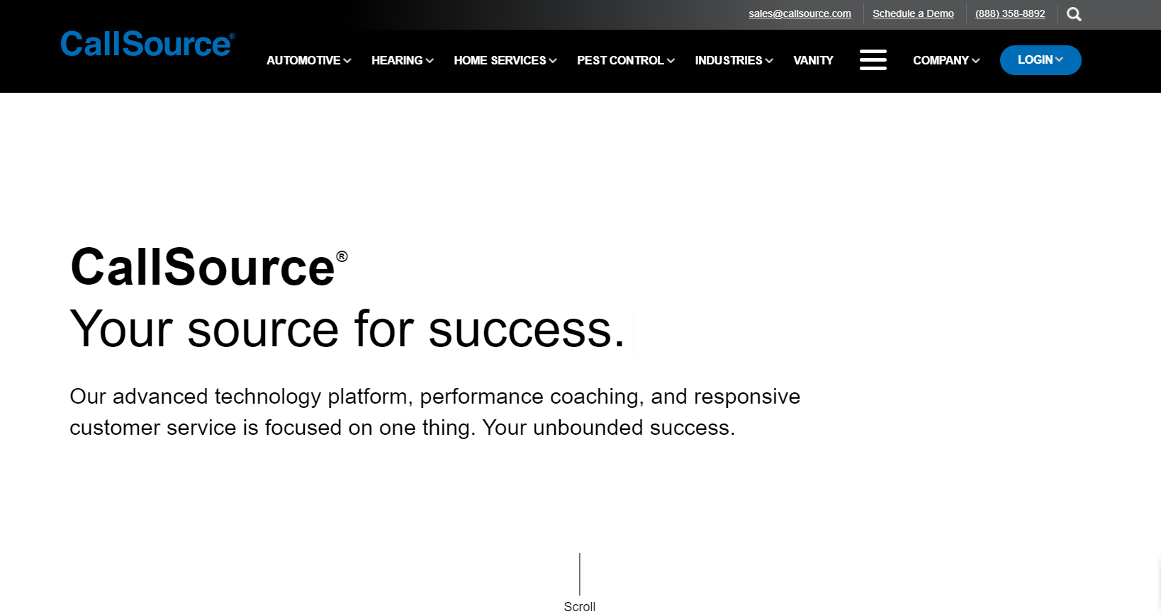Expand the Pest Control chevron
The height and width of the screenshot is (614, 1161).
pos(671,61)
